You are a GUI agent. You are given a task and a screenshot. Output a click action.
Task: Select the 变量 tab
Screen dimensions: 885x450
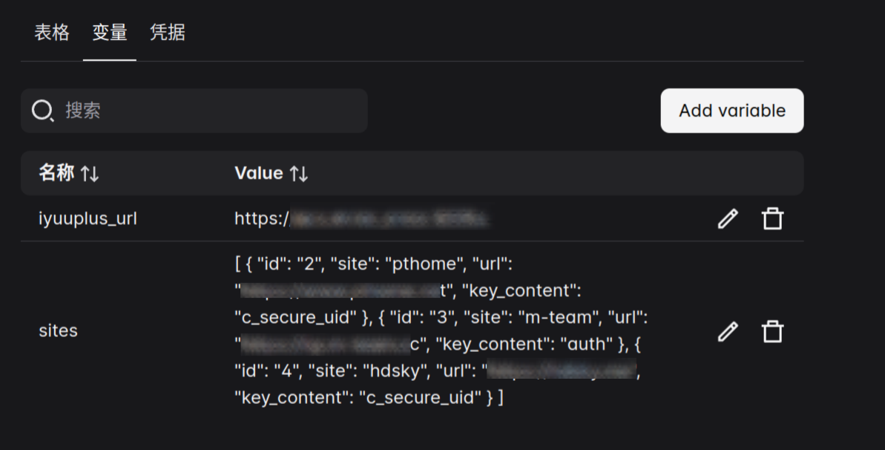pos(110,32)
